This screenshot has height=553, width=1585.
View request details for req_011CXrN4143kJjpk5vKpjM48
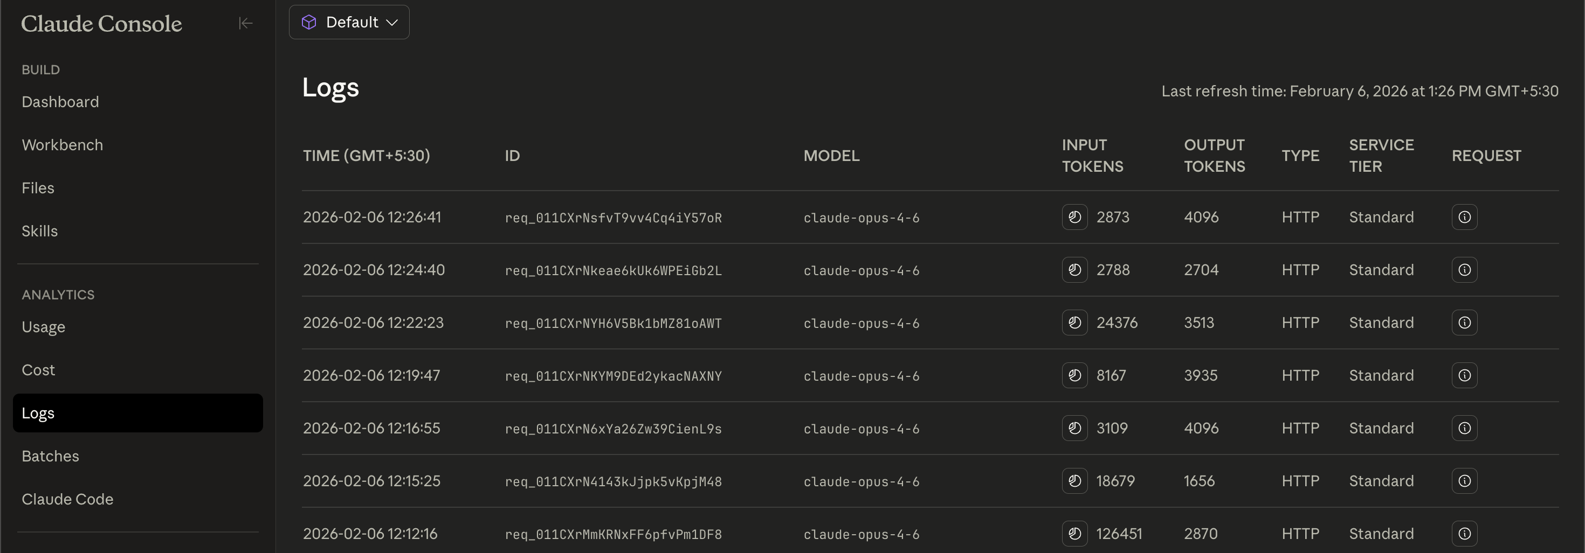[x=1465, y=481]
